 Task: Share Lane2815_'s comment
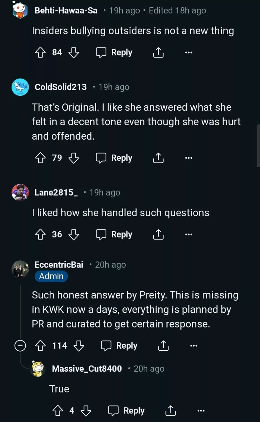tap(158, 234)
